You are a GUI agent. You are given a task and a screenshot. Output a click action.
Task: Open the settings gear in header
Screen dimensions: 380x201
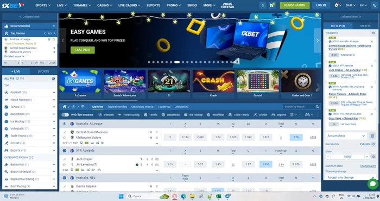(337, 5)
